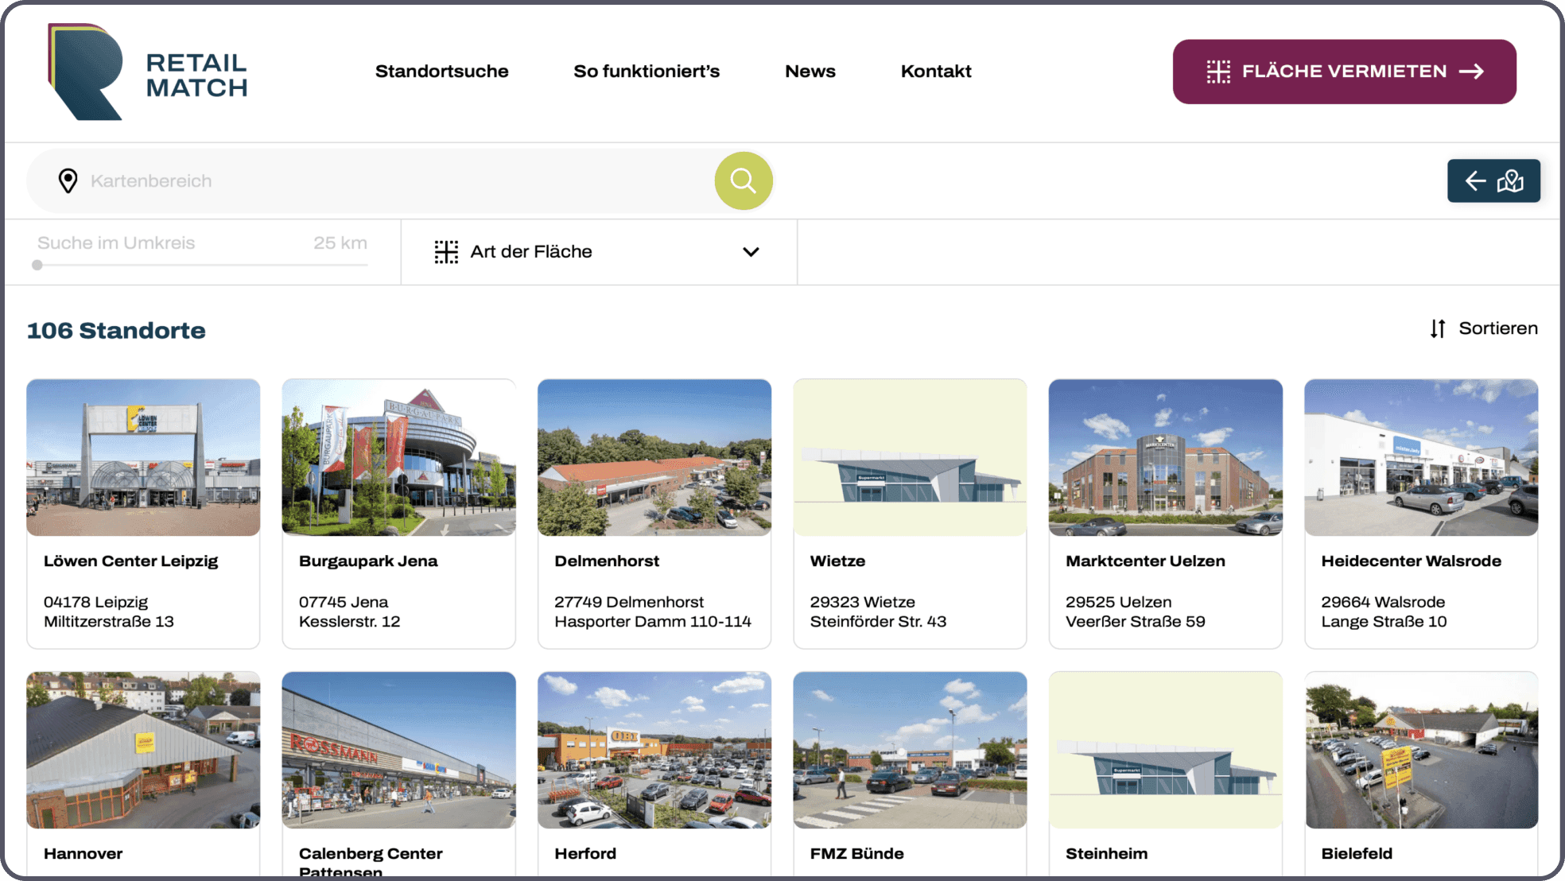Open the Kontakt page
This screenshot has height=881, width=1565.
point(935,72)
